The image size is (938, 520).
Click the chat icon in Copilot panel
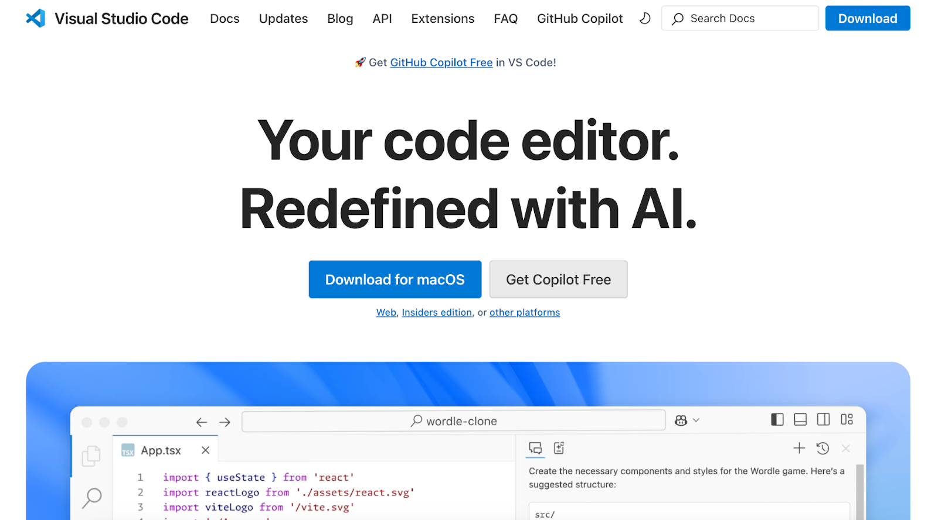(535, 448)
